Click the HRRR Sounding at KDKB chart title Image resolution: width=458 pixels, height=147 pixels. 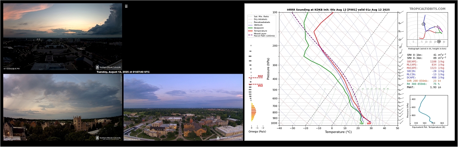pos(338,10)
